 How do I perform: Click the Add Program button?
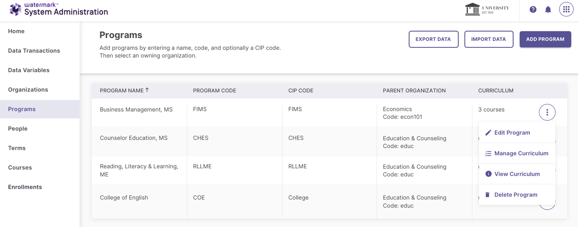pos(545,39)
